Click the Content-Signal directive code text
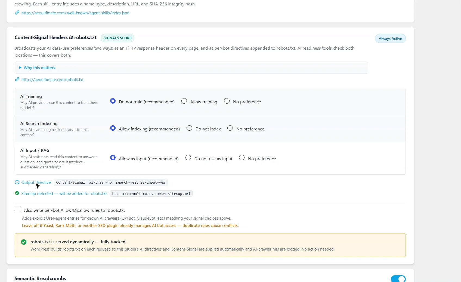 click(x=111, y=182)
